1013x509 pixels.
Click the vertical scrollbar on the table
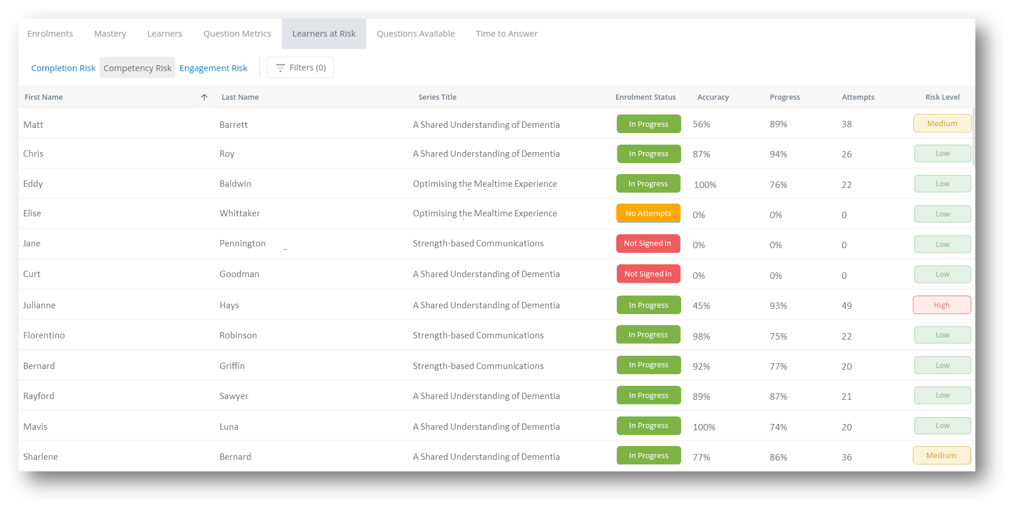tap(973, 137)
